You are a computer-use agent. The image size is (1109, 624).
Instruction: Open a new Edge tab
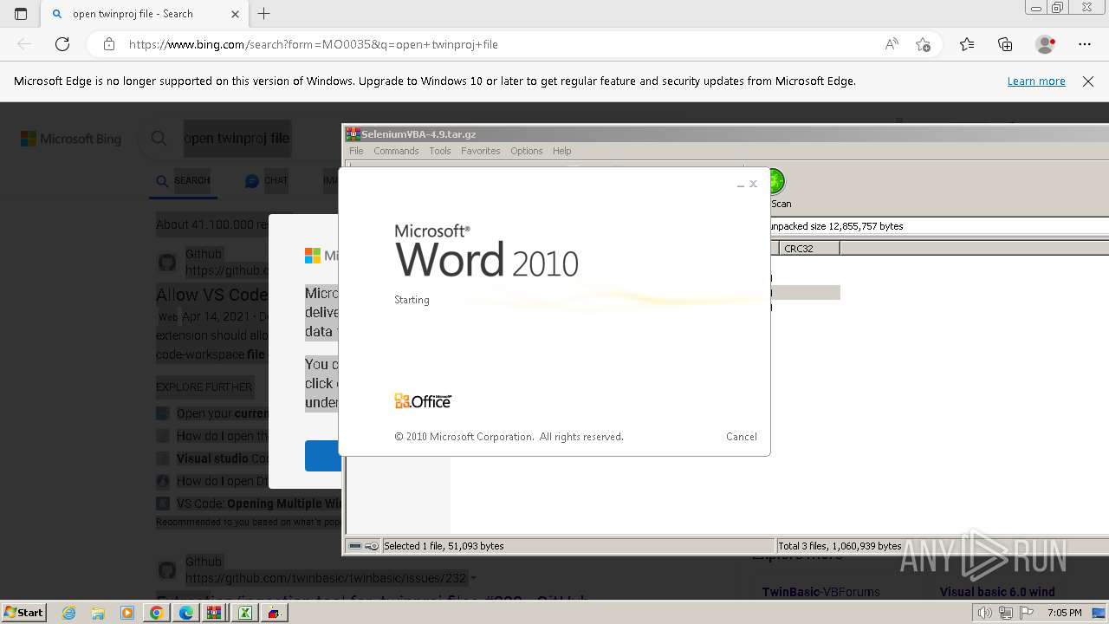(x=264, y=14)
